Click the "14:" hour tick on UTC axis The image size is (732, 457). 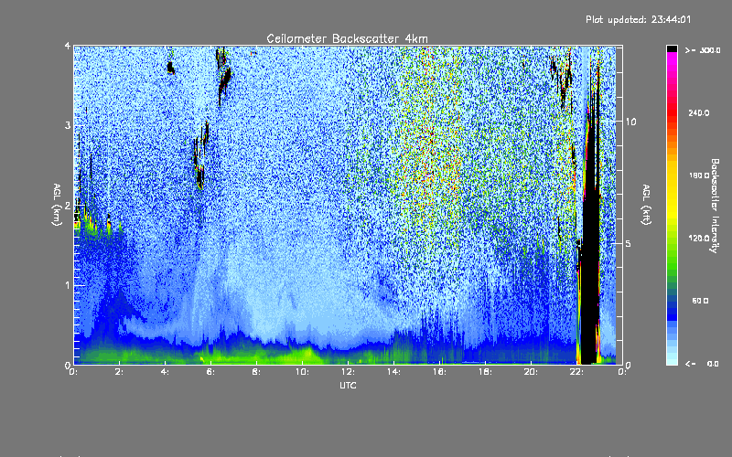pos(393,372)
